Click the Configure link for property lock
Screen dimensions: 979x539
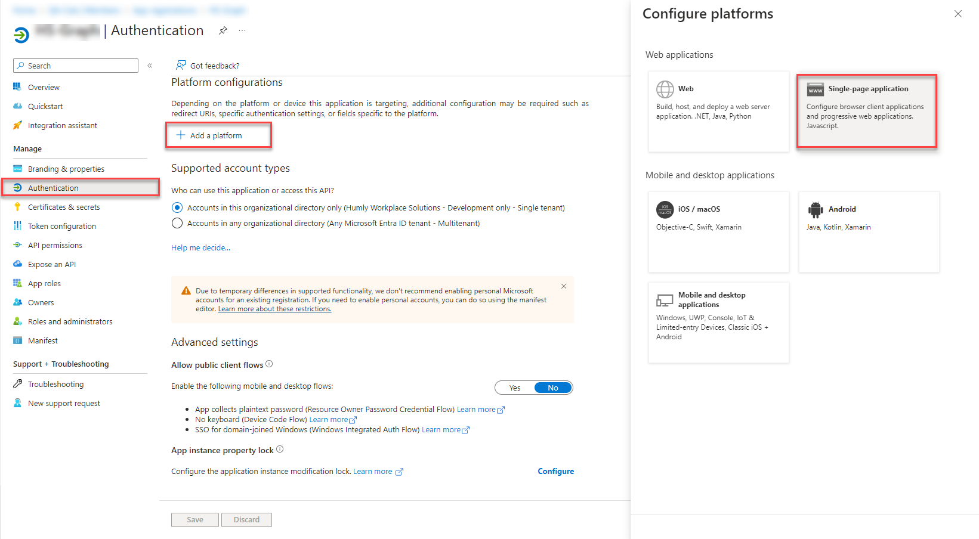pyautogui.click(x=555, y=472)
